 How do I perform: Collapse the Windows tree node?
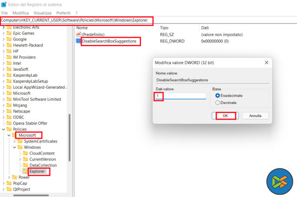(x=14, y=148)
